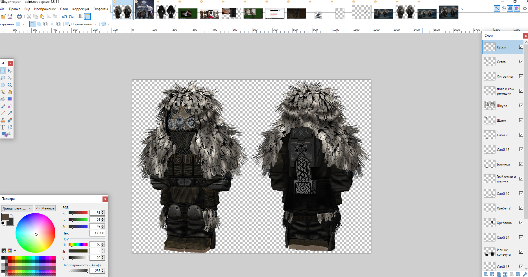Click the Undo arrow icon

click(65, 16)
